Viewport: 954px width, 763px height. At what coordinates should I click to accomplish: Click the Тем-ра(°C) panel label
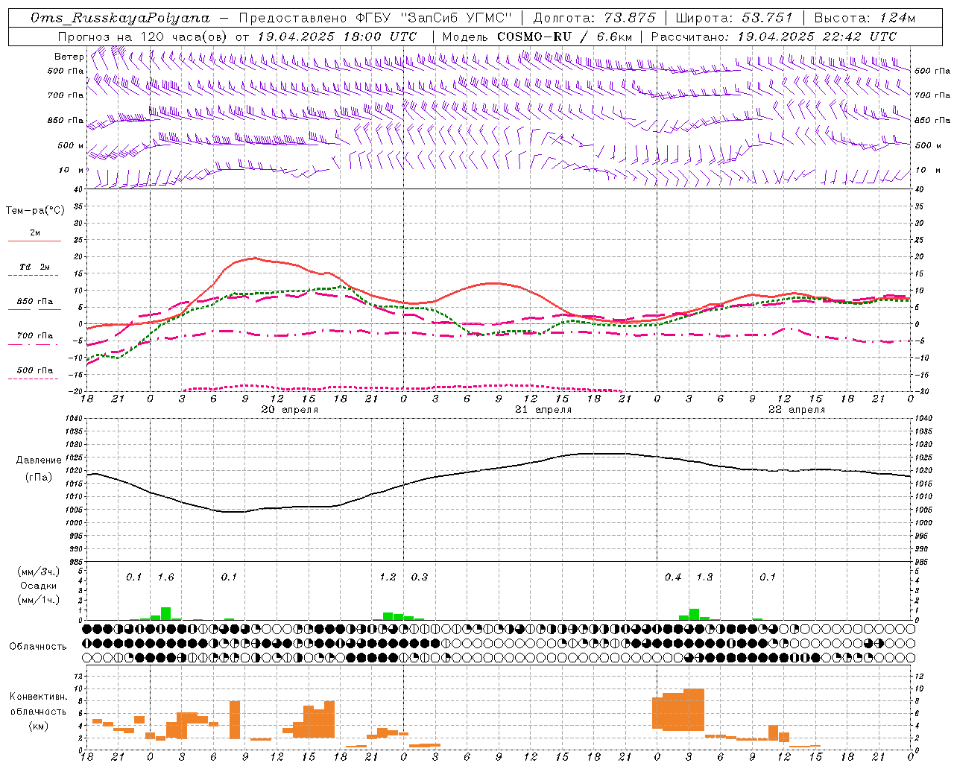[35, 211]
